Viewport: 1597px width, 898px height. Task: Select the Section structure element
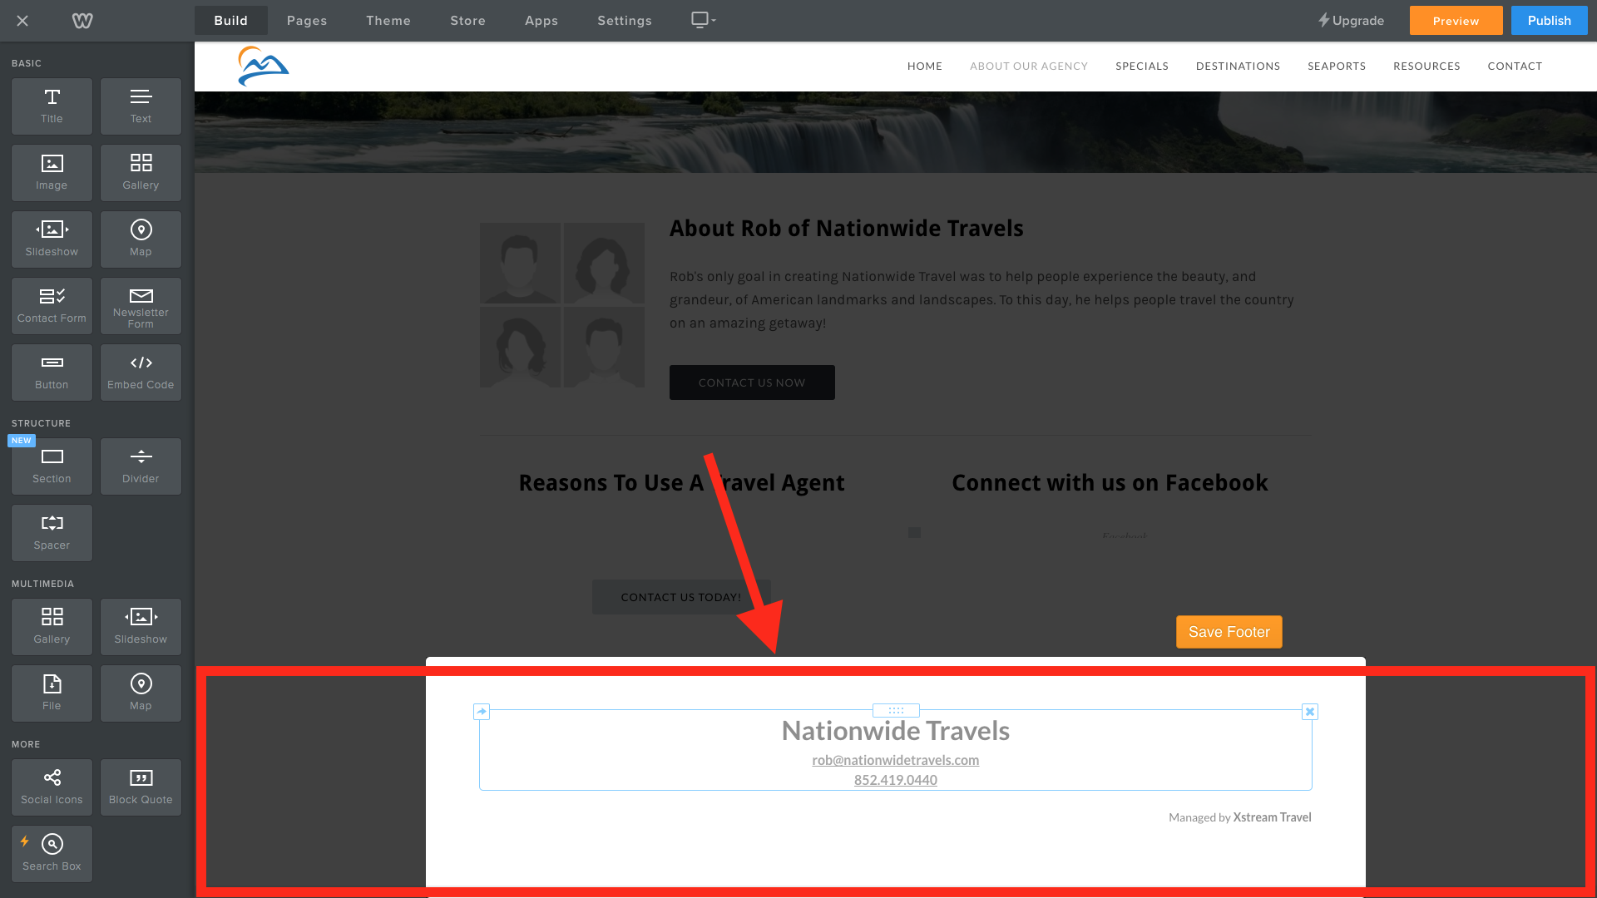tap(52, 466)
